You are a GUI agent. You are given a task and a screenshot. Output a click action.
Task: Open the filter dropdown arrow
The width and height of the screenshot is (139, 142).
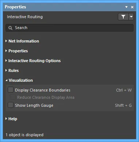coord(131,17)
